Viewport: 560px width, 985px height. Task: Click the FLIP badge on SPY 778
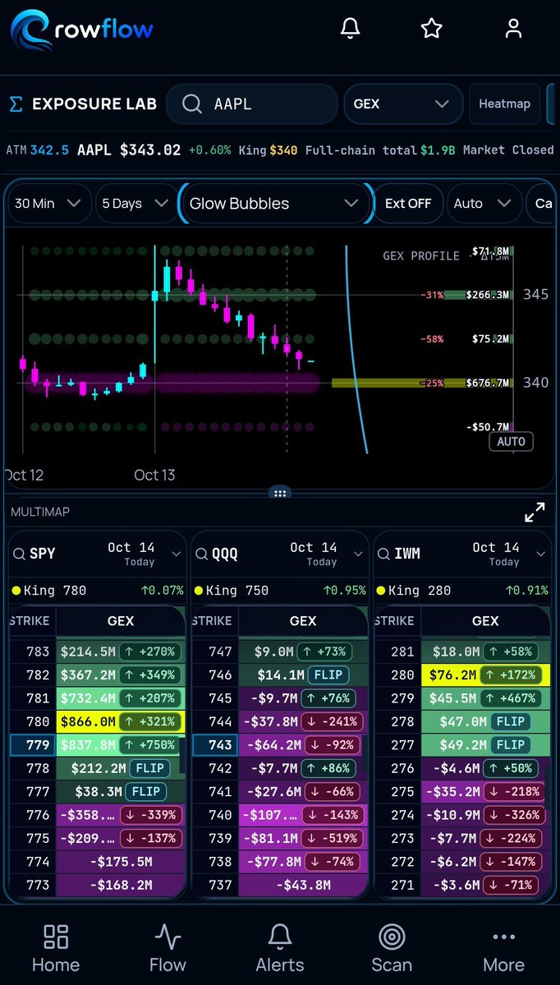149,768
